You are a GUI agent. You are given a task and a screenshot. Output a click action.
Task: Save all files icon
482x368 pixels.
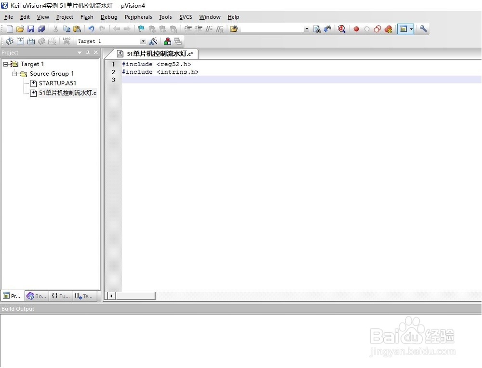point(41,29)
